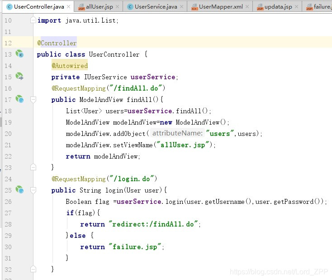This screenshot has height=280, width=332.
Task: Click the "/login.do" mapping string
Action: (132, 179)
